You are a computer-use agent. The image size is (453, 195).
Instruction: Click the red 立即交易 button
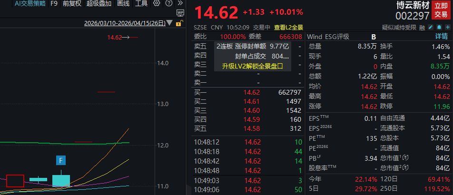pyautogui.click(x=441, y=10)
